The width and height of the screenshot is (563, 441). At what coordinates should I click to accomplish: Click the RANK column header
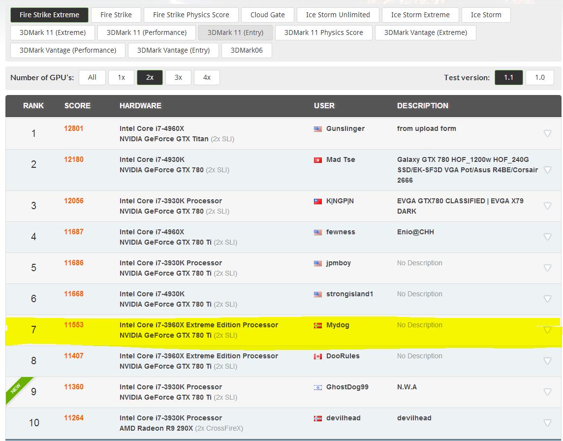click(x=33, y=106)
